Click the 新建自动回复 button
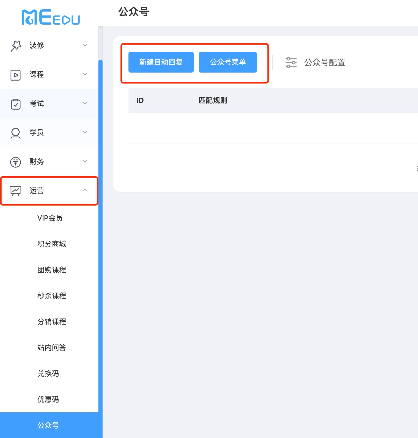Image resolution: width=418 pixels, height=438 pixels. click(161, 62)
